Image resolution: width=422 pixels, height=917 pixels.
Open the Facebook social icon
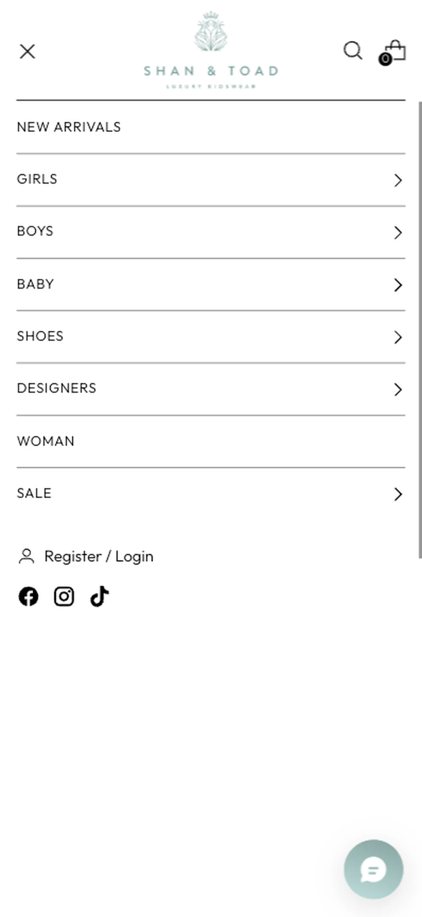point(28,596)
